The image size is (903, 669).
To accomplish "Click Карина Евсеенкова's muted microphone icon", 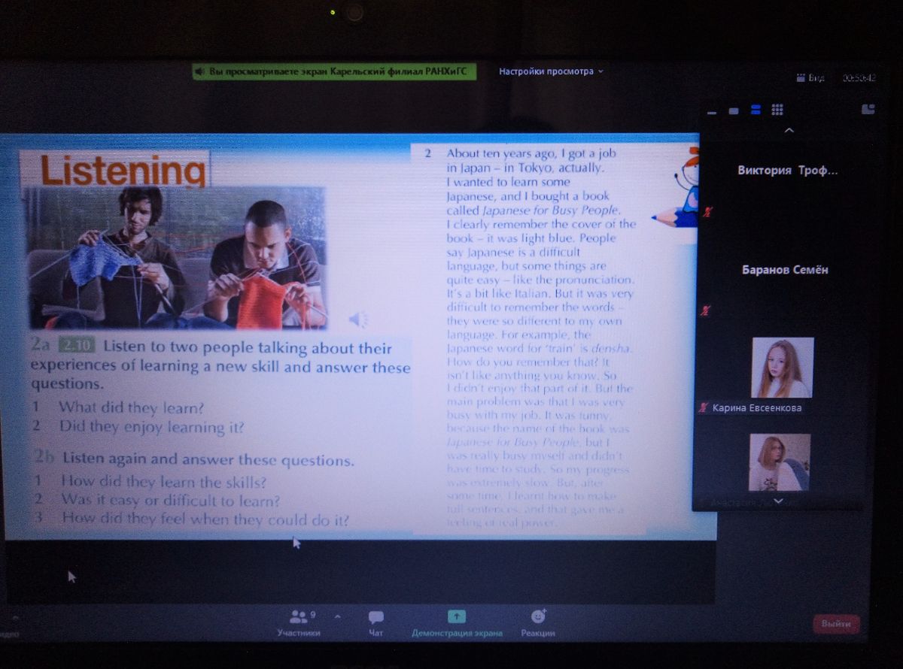I will click(704, 408).
